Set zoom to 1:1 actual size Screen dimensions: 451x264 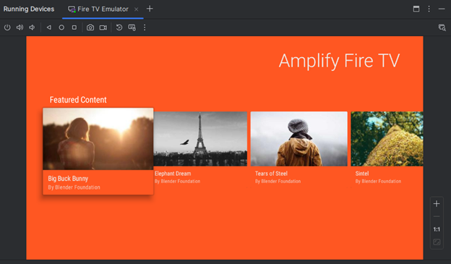[x=437, y=229]
